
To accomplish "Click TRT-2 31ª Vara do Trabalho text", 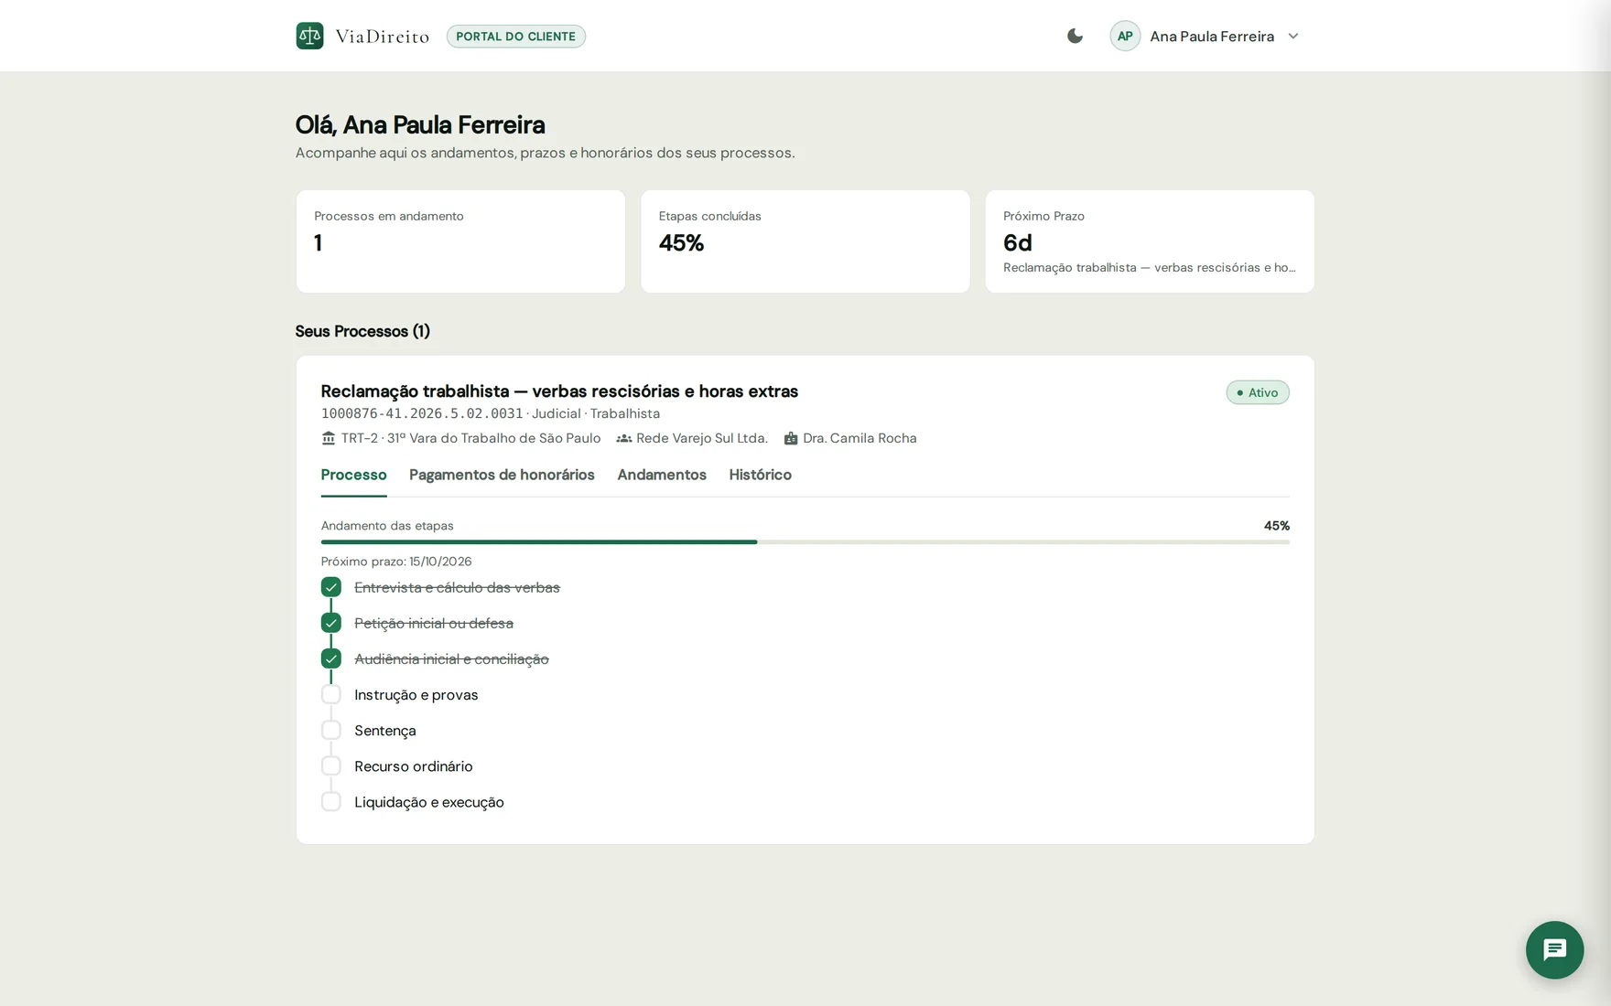I will (470, 438).
